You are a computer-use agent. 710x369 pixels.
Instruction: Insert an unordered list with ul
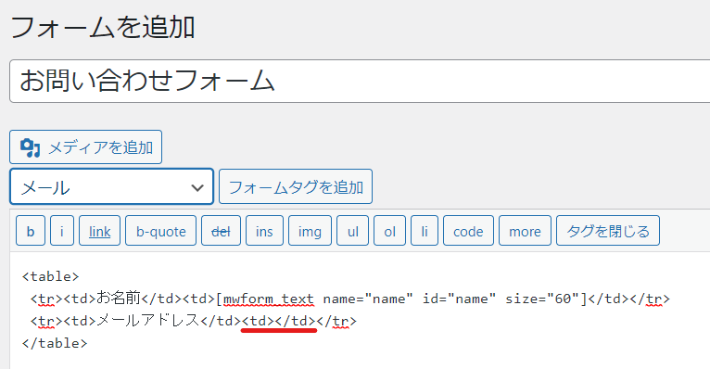[353, 231]
